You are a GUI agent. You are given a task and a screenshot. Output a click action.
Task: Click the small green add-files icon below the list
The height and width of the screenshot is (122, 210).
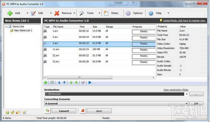tap(46, 83)
